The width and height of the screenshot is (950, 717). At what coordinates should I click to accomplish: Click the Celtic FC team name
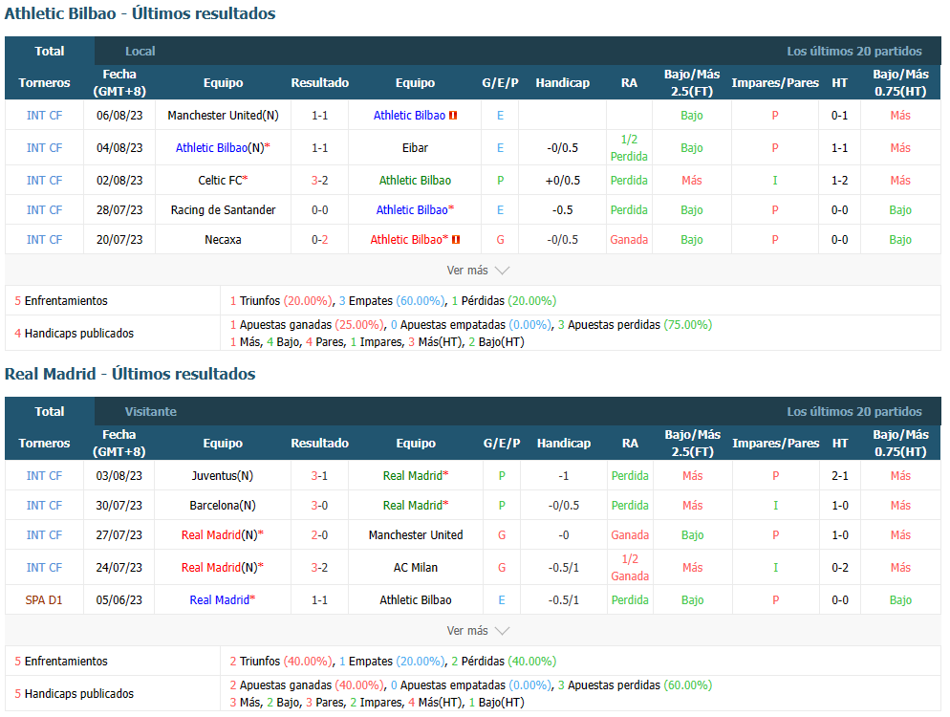(x=220, y=180)
